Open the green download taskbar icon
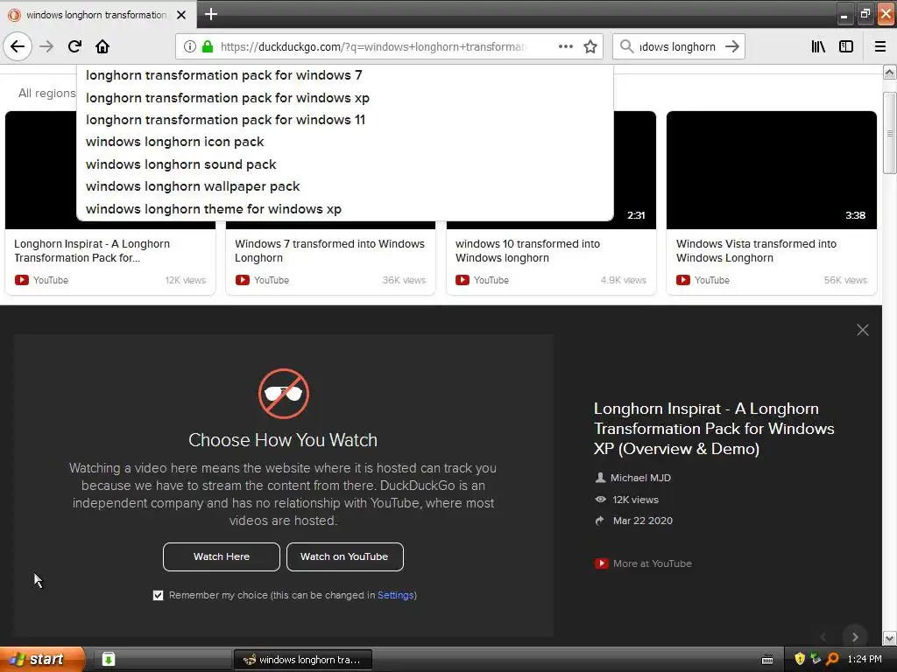The width and height of the screenshot is (897, 672). coord(108,660)
